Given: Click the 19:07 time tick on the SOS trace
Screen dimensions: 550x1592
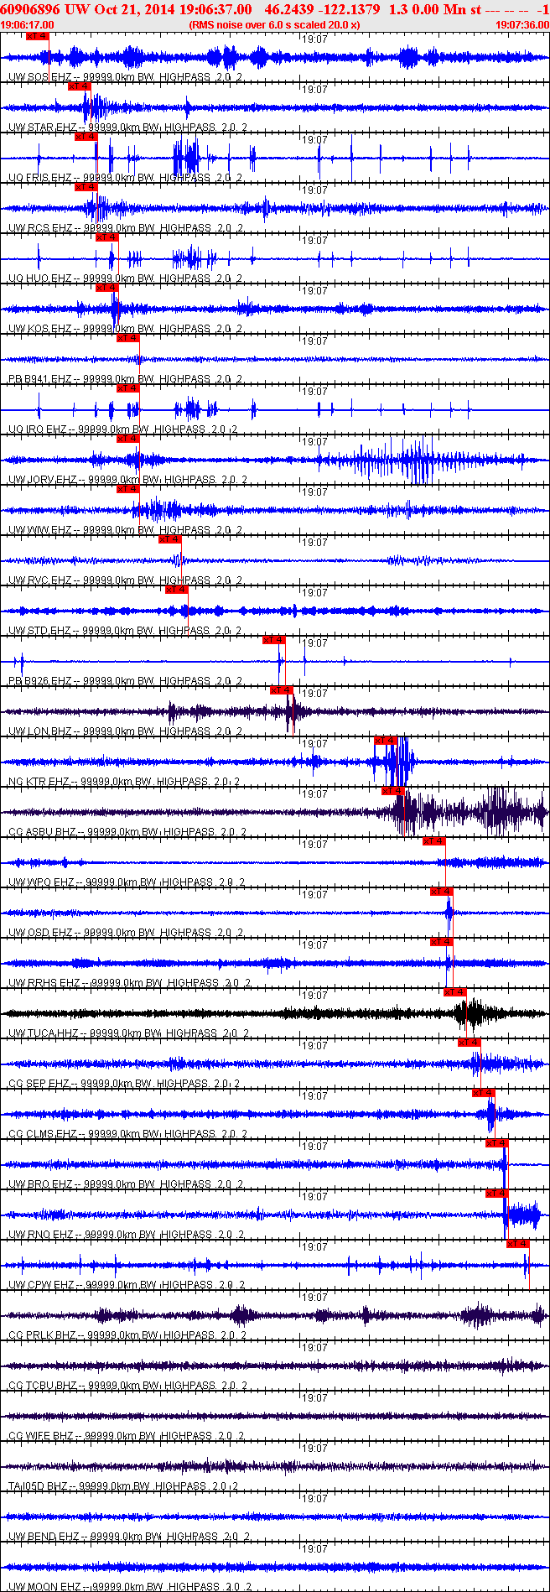Looking at the screenshot, I should pos(314,39).
